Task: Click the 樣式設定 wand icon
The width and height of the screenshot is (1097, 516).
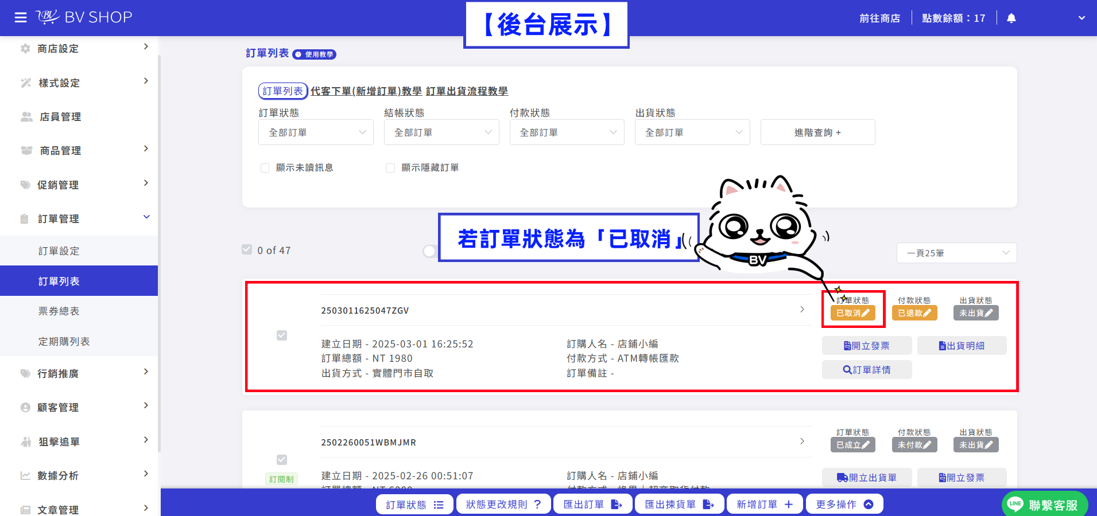Action: pyautogui.click(x=26, y=83)
